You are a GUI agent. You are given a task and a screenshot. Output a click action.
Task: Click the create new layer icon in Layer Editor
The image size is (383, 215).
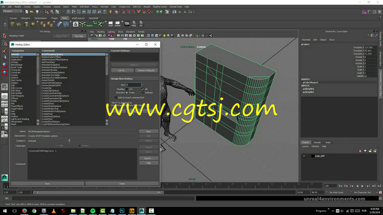[370, 151]
